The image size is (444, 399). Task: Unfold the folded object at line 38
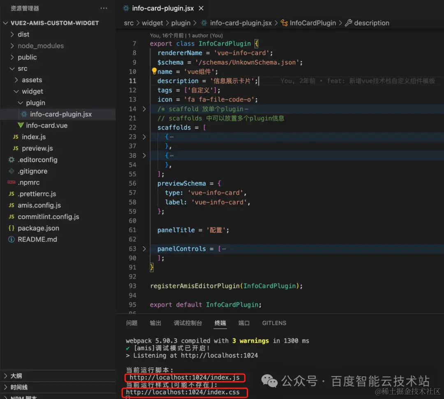pyautogui.click(x=144, y=155)
